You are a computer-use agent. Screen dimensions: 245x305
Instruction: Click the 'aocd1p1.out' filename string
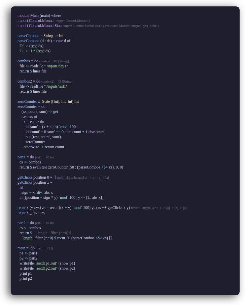point(46,263)
